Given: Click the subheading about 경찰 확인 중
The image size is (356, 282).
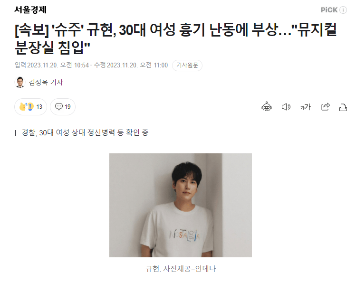Looking at the screenshot, I should coord(85,132).
